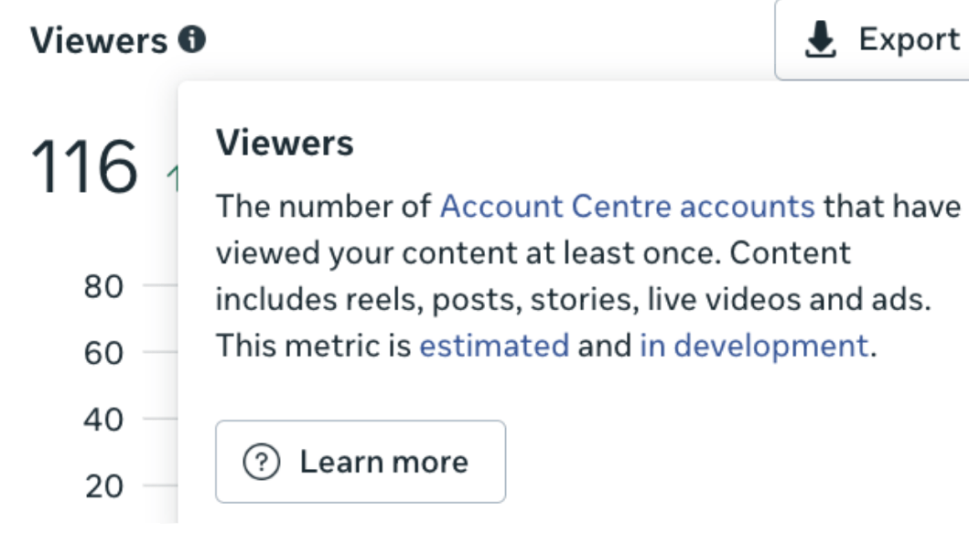Click the 116 viewers total

point(84,168)
